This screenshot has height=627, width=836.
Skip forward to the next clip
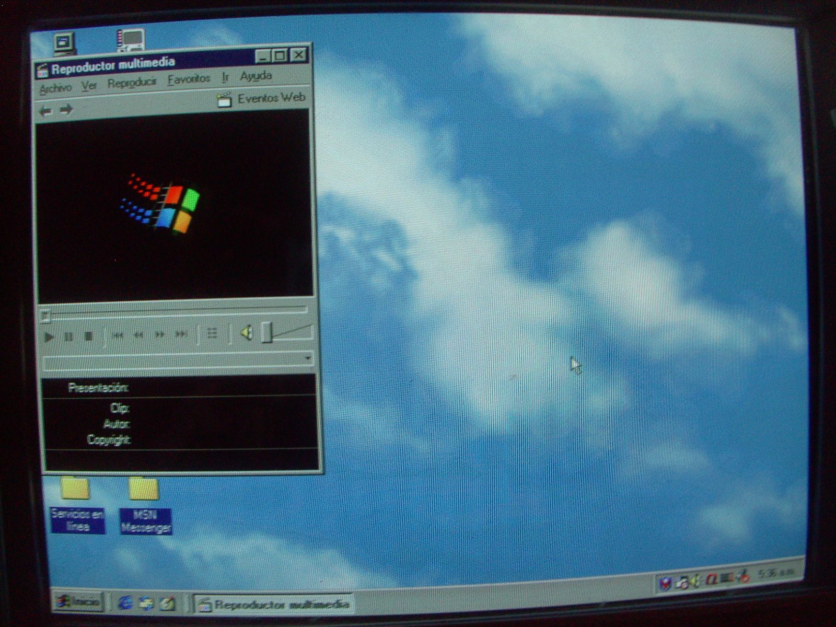click(181, 334)
